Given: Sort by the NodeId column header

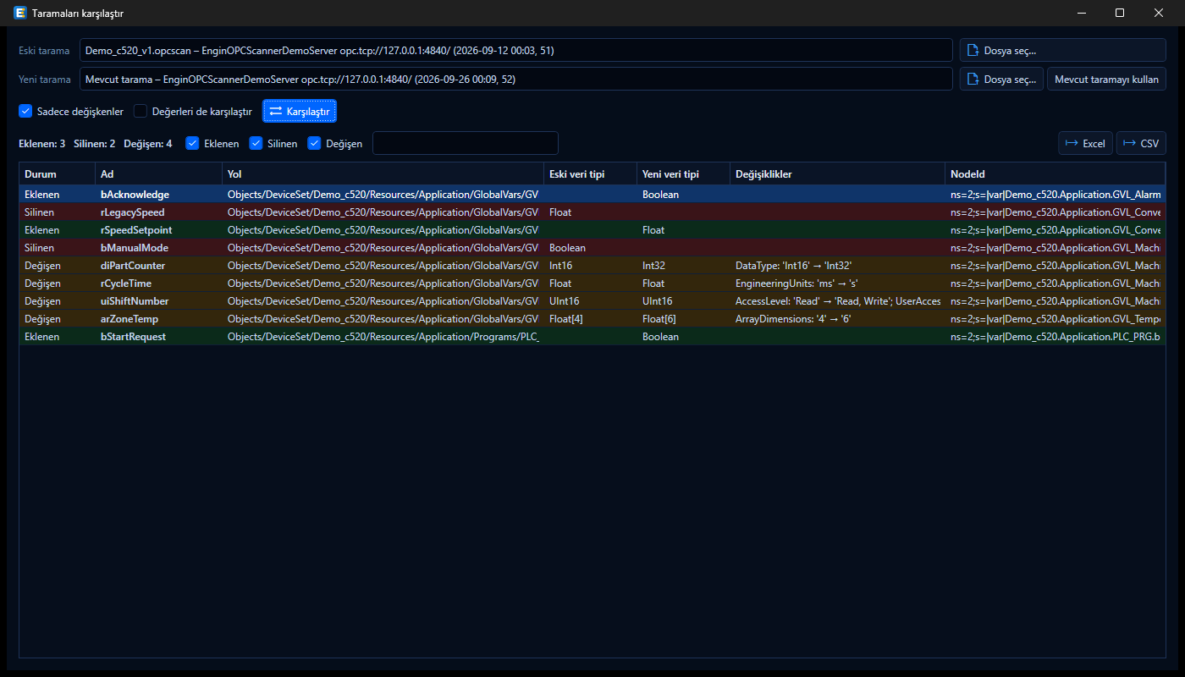Looking at the screenshot, I should tap(1055, 174).
